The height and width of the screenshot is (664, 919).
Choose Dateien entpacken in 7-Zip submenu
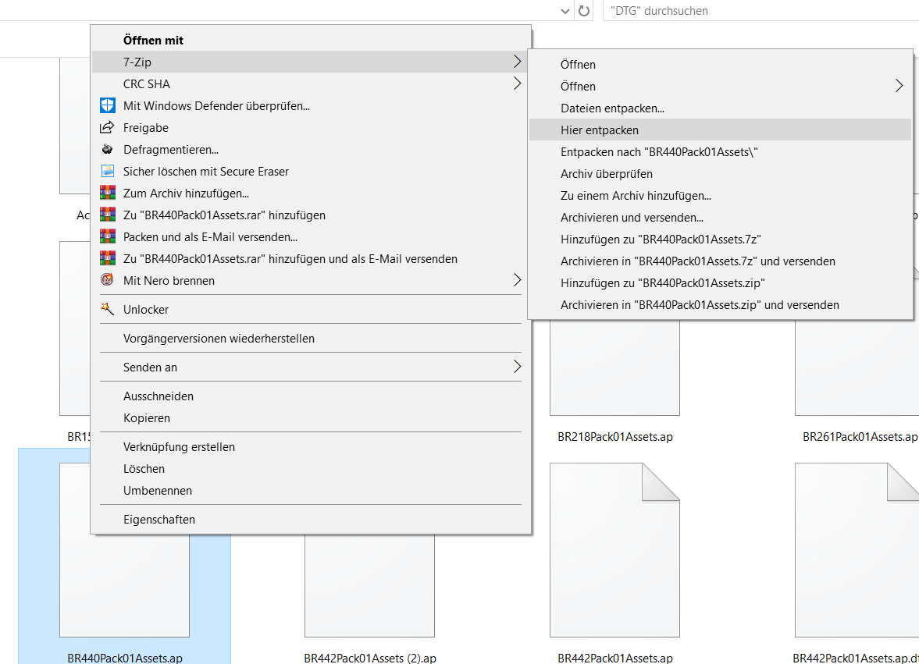[721, 108]
